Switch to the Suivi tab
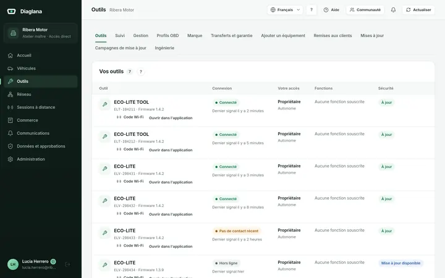 click(120, 36)
